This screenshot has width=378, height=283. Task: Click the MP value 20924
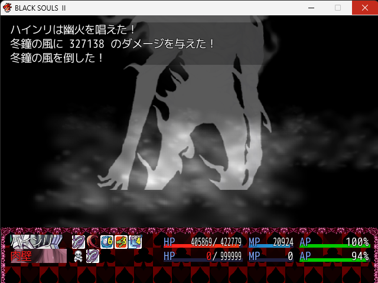pyautogui.click(x=283, y=242)
